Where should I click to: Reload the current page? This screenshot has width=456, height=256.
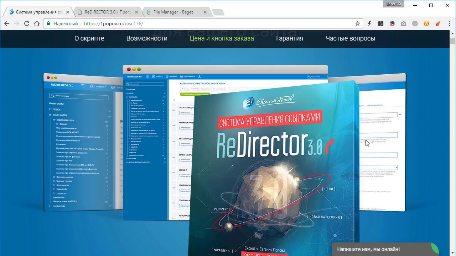tap(26, 24)
